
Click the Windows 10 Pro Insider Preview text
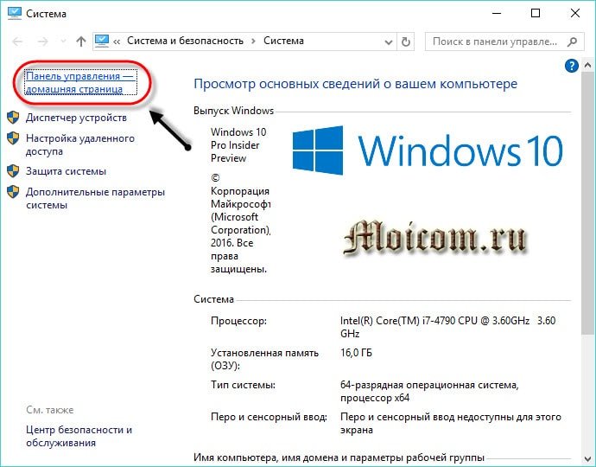[238, 145]
